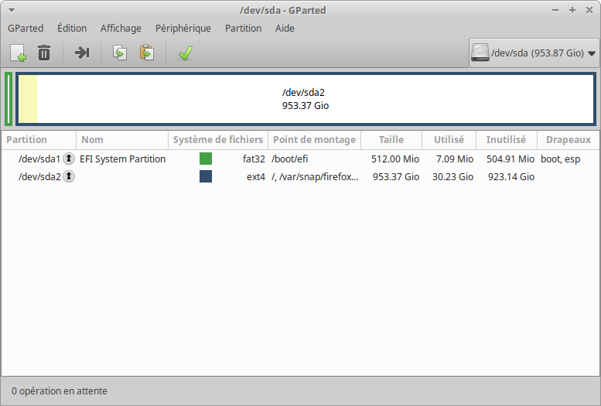Click the EFI System Partition name
This screenshot has height=406, width=601.
(x=123, y=159)
